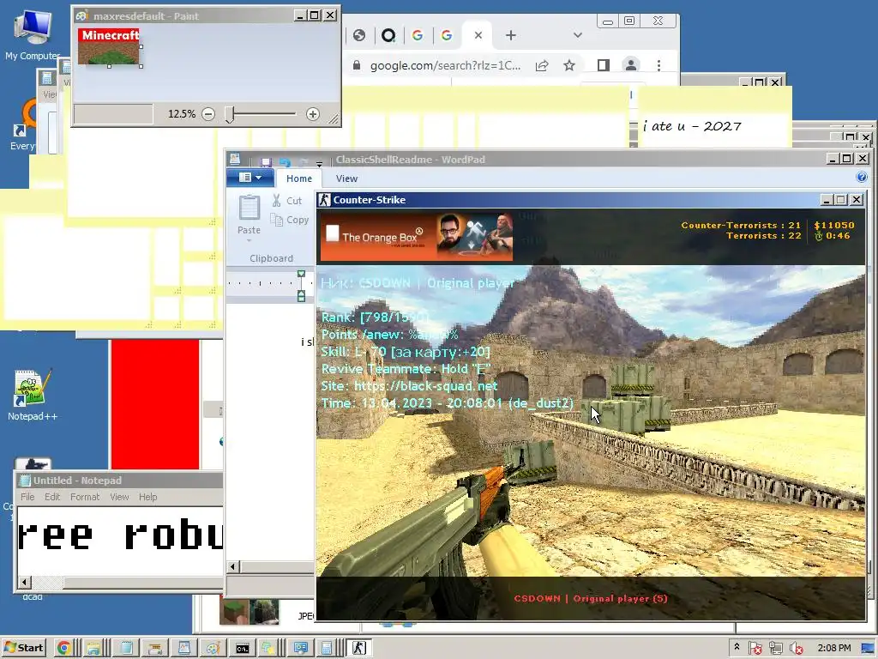Zoom in on Paint with plus button
Screen dimensions: 878x659
[312, 114]
